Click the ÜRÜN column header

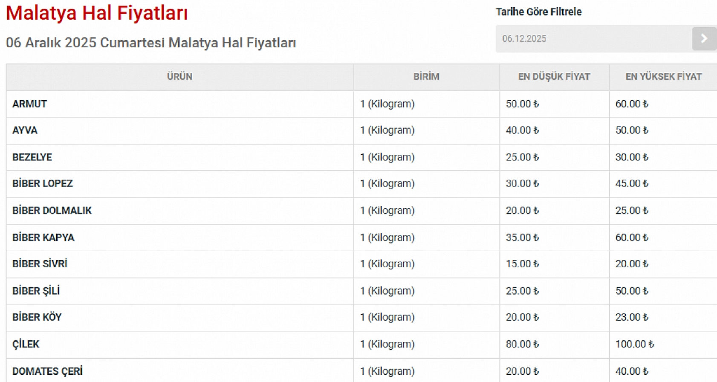coord(179,77)
